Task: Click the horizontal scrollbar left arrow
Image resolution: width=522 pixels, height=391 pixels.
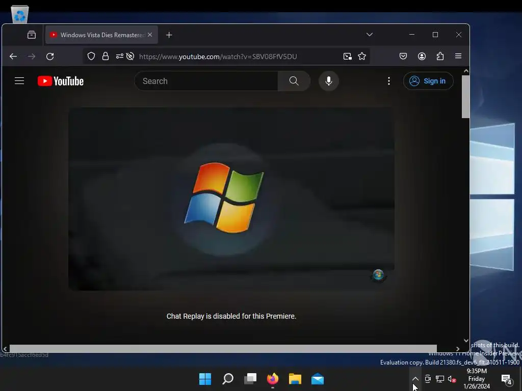Action: coord(5,349)
